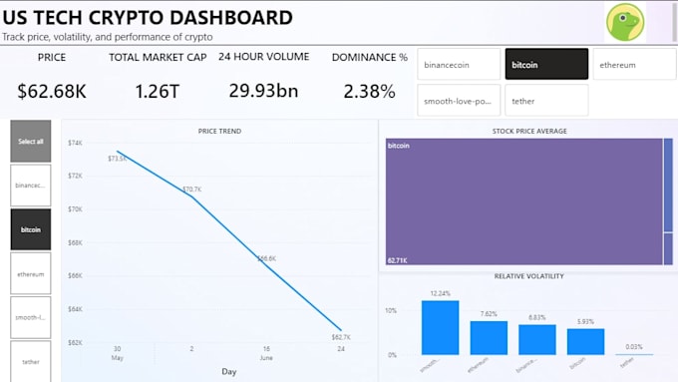Toggle smooth-l... in the left filter list
Image resolution: width=678 pixels, height=382 pixels.
tap(31, 317)
